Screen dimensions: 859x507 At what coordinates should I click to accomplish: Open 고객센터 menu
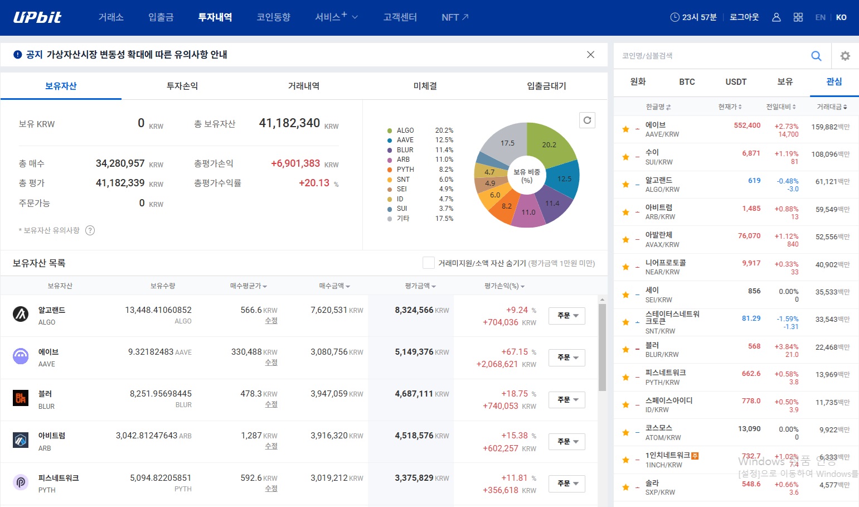(400, 17)
